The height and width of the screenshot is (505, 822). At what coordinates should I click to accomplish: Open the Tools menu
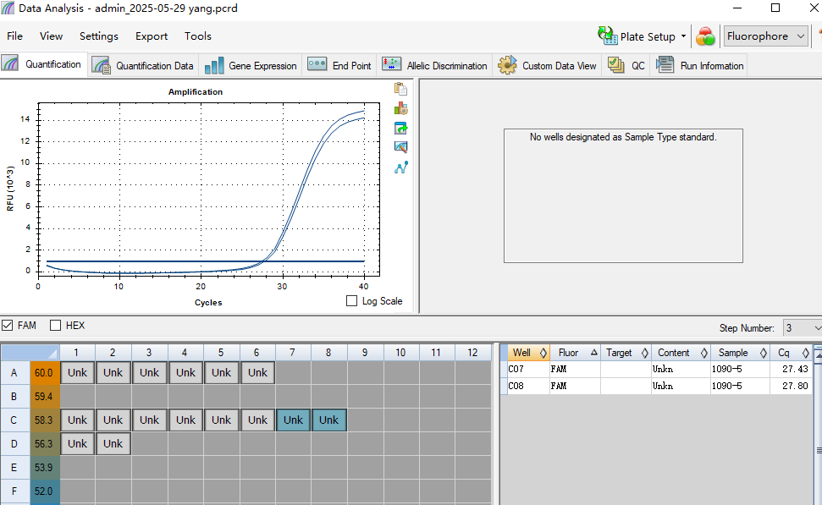(197, 36)
